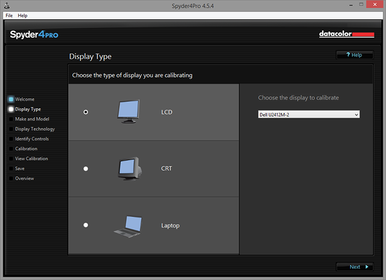The width and height of the screenshot is (386, 280).
Task: Go to Make and Model step
Action: point(31,119)
